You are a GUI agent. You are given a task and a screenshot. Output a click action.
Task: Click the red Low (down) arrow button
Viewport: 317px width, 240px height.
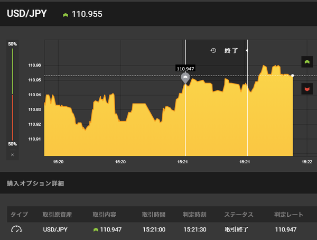click(x=307, y=89)
